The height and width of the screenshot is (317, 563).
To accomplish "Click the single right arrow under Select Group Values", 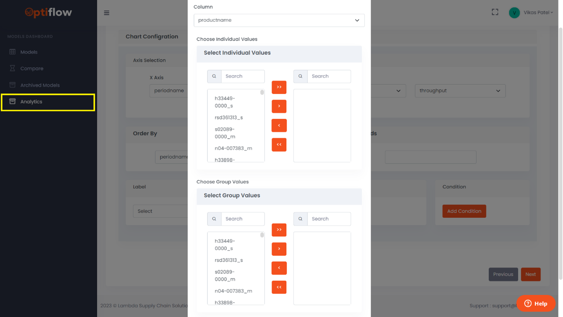I will (x=279, y=249).
